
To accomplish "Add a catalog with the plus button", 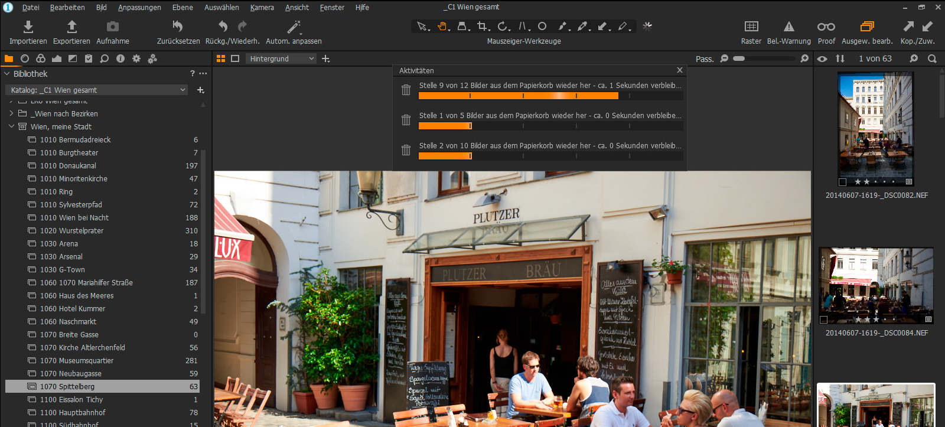I will click(x=201, y=90).
